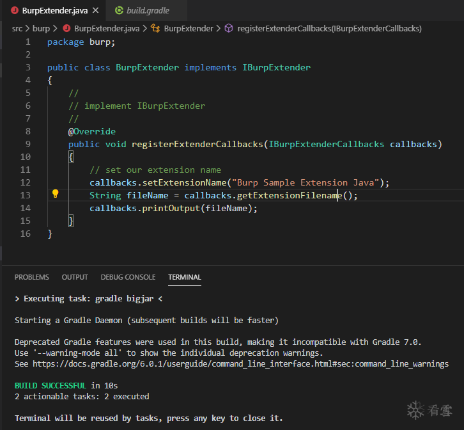This screenshot has height=430, width=464.
Task: Open the BurpExtender.java editor tab
Action: click(x=55, y=11)
